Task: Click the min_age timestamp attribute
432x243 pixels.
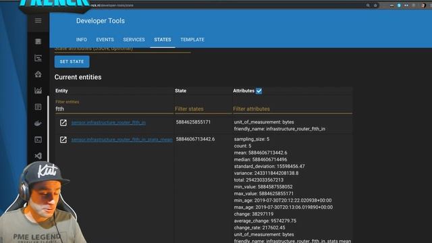Action: (x=283, y=200)
